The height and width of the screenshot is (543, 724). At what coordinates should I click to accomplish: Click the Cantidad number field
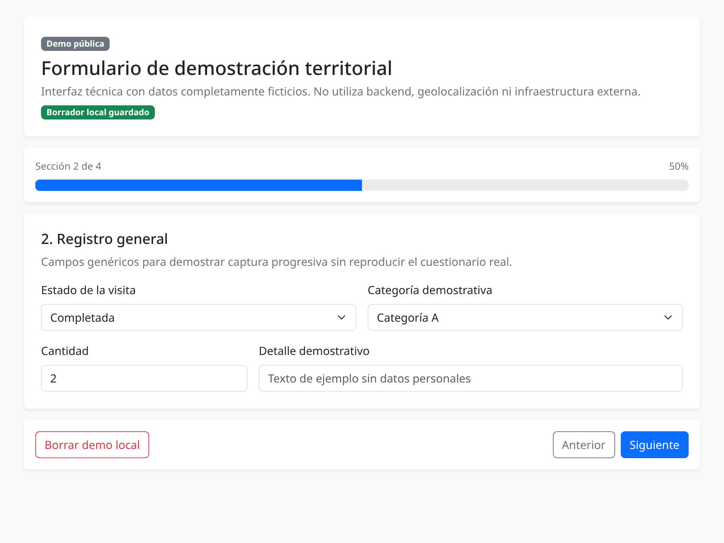point(144,378)
